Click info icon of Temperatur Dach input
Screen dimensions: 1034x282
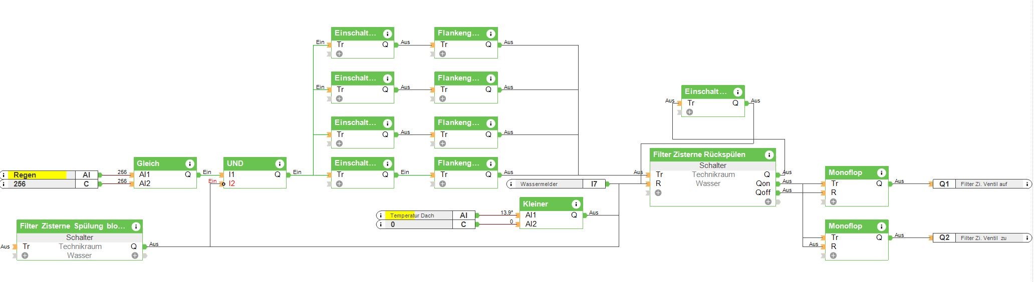(x=381, y=215)
